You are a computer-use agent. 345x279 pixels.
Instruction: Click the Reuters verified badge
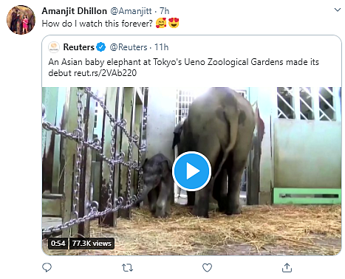[x=101, y=47]
